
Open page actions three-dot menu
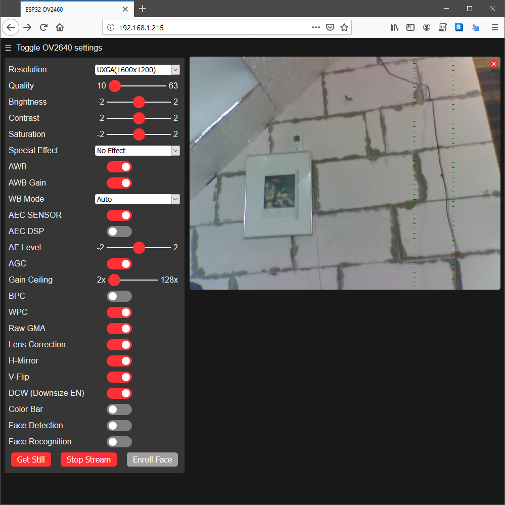coord(315,27)
